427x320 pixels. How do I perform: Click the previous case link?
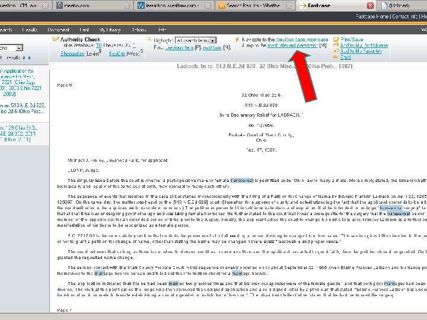point(290,40)
